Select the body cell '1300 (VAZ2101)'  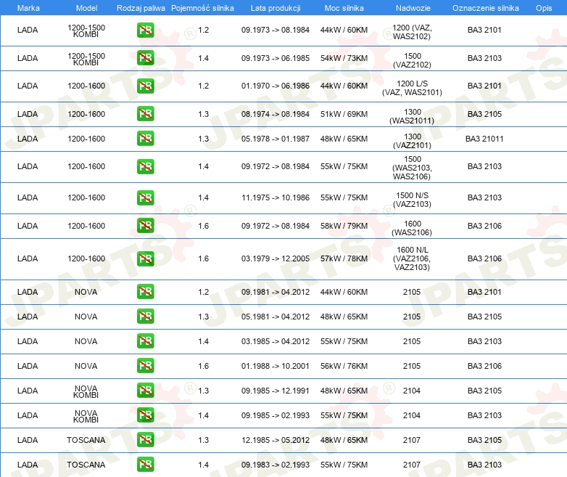(413, 141)
